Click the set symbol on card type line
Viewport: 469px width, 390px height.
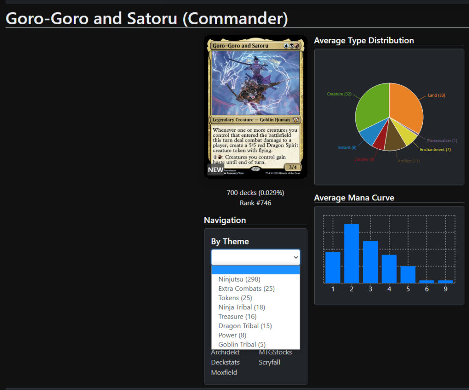click(x=295, y=120)
